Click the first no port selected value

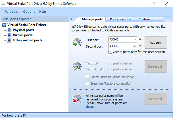tap(120, 63)
